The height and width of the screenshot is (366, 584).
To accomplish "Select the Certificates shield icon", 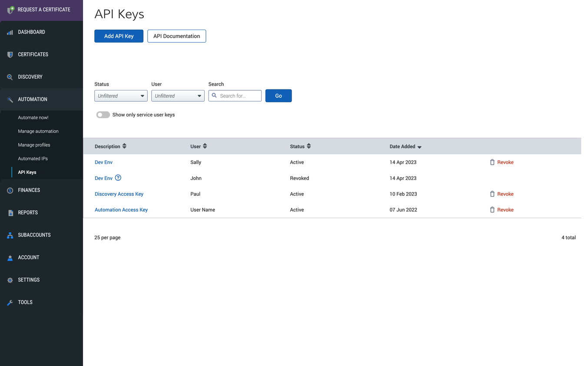I will tap(10, 54).
